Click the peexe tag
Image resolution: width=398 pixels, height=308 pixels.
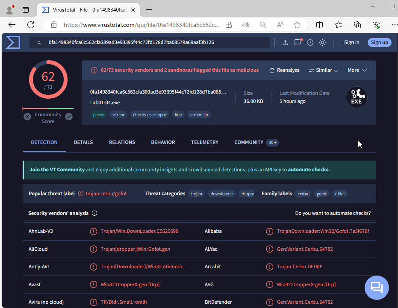pyautogui.click(x=98, y=114)
